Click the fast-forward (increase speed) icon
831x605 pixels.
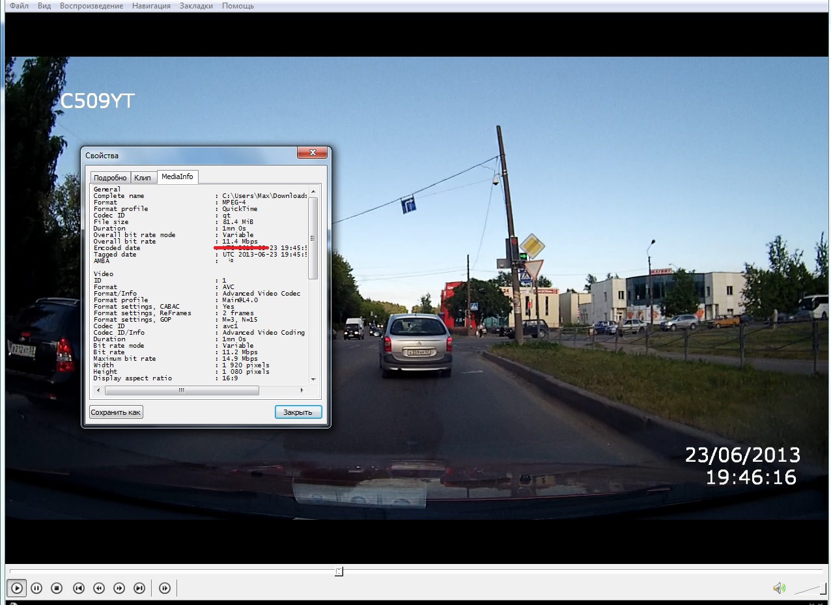pyautogui.click(x=119, y=588)
